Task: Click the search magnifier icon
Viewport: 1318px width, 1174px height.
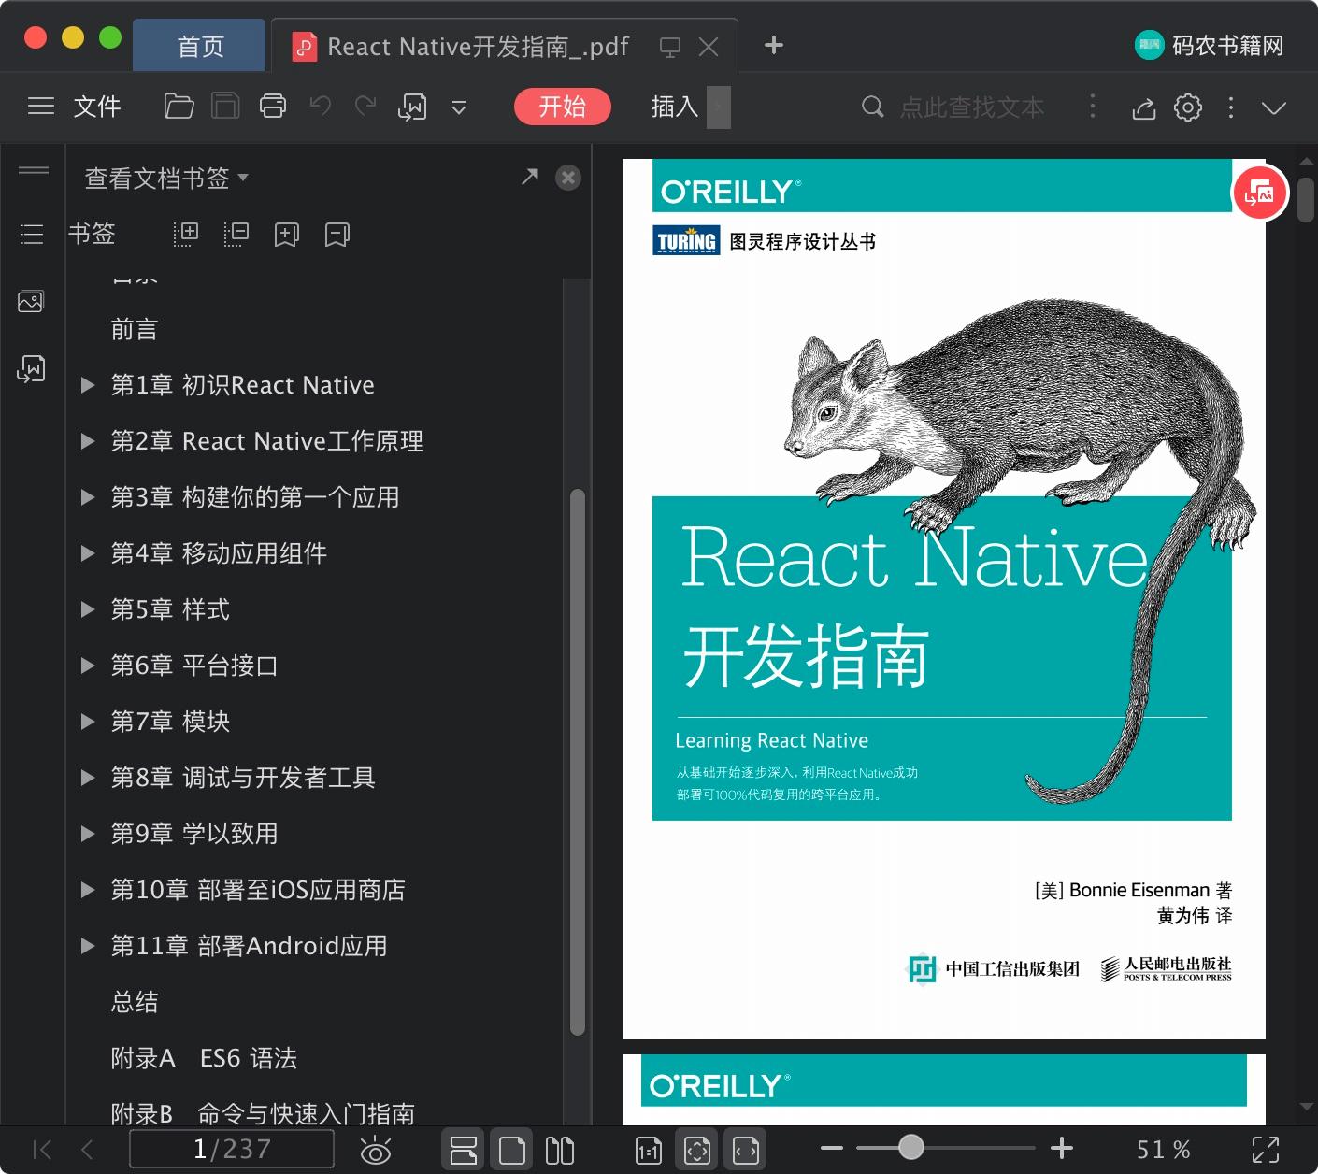Action: coord(872,107)
